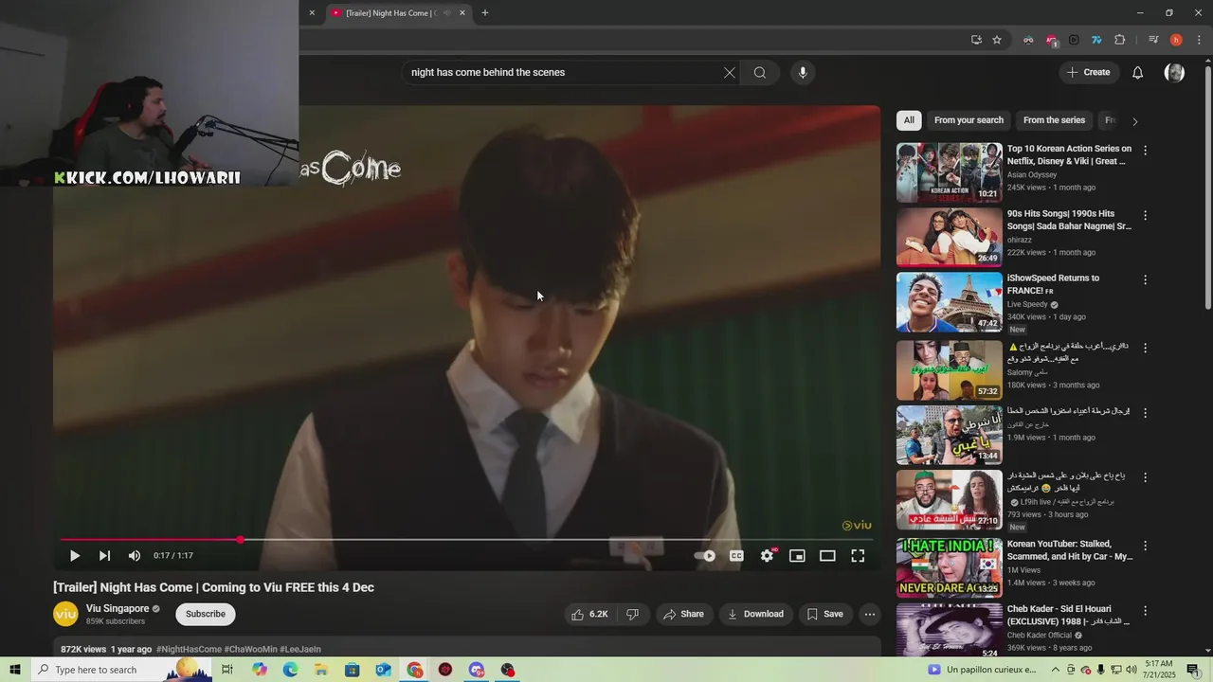Start voice search with microphone

[803, 73]
